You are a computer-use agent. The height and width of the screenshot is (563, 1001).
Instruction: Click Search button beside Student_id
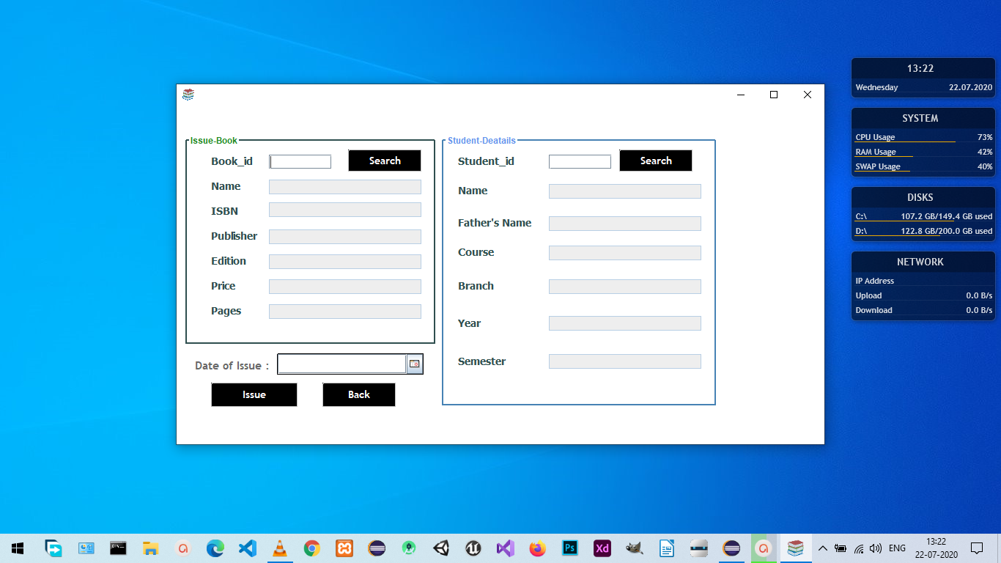pyautogui.click(x=656, y=161)
